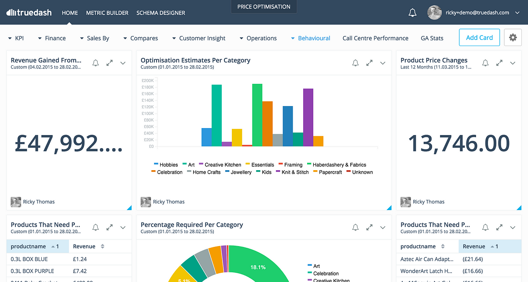Sort left table by Revenue column
The height and width of the screenshot is (282, 528).
point(100,246)
